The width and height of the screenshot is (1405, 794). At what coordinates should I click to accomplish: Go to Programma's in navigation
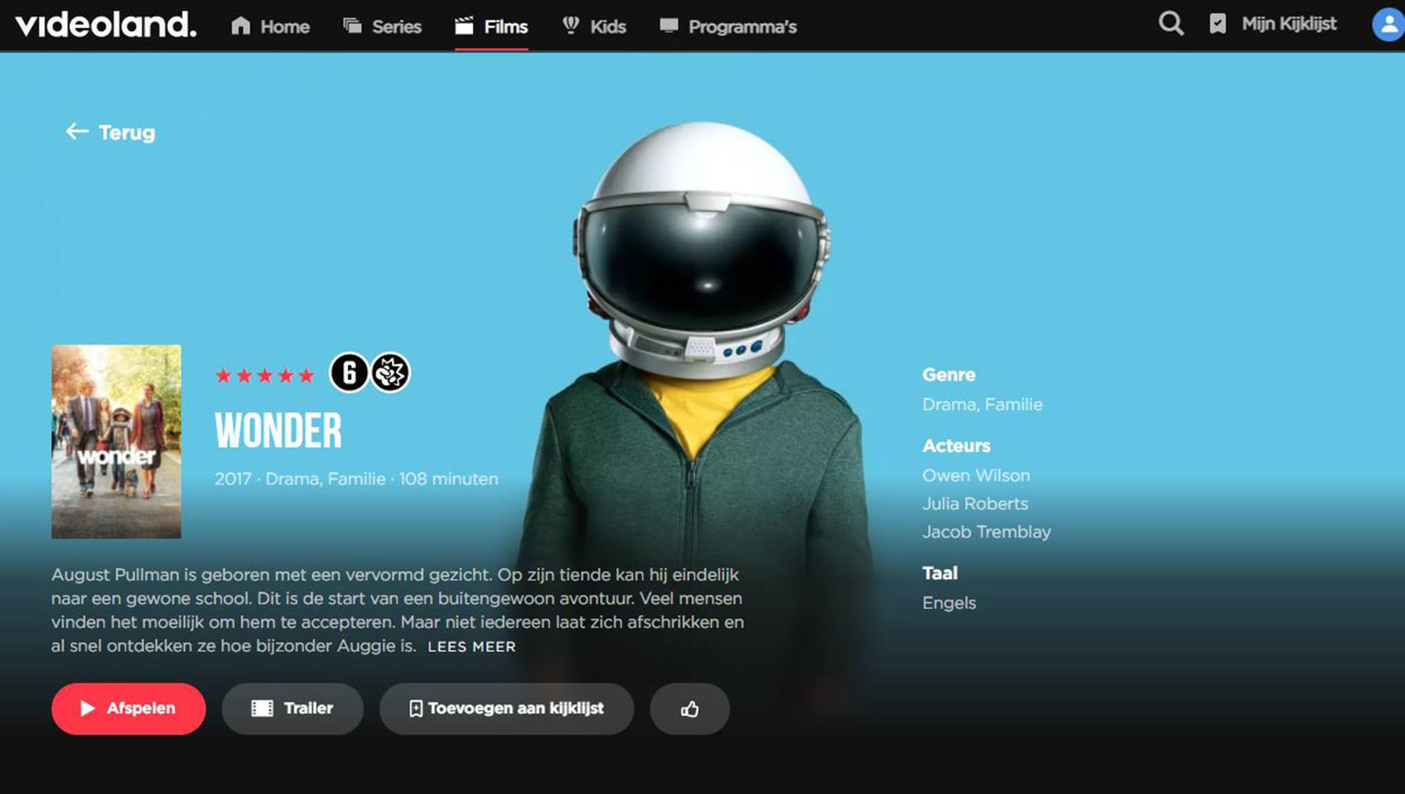728,27
